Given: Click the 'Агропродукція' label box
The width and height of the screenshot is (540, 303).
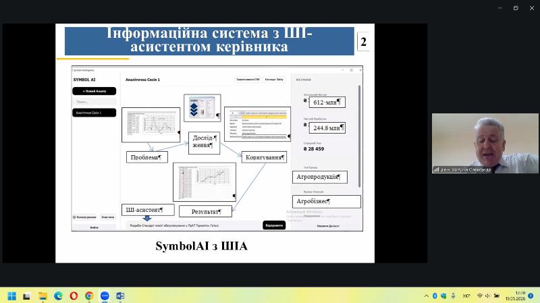Looking at the screenshot, I should [x=319, y=177].
